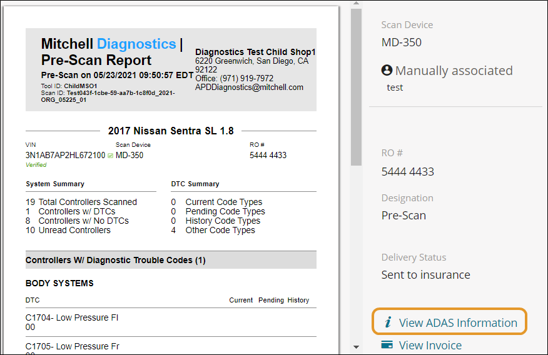Image resolution: width=548 pixels, height=355 pixels.
Task: Click the 4 Other Code Types line
Action: pos(213,231)
